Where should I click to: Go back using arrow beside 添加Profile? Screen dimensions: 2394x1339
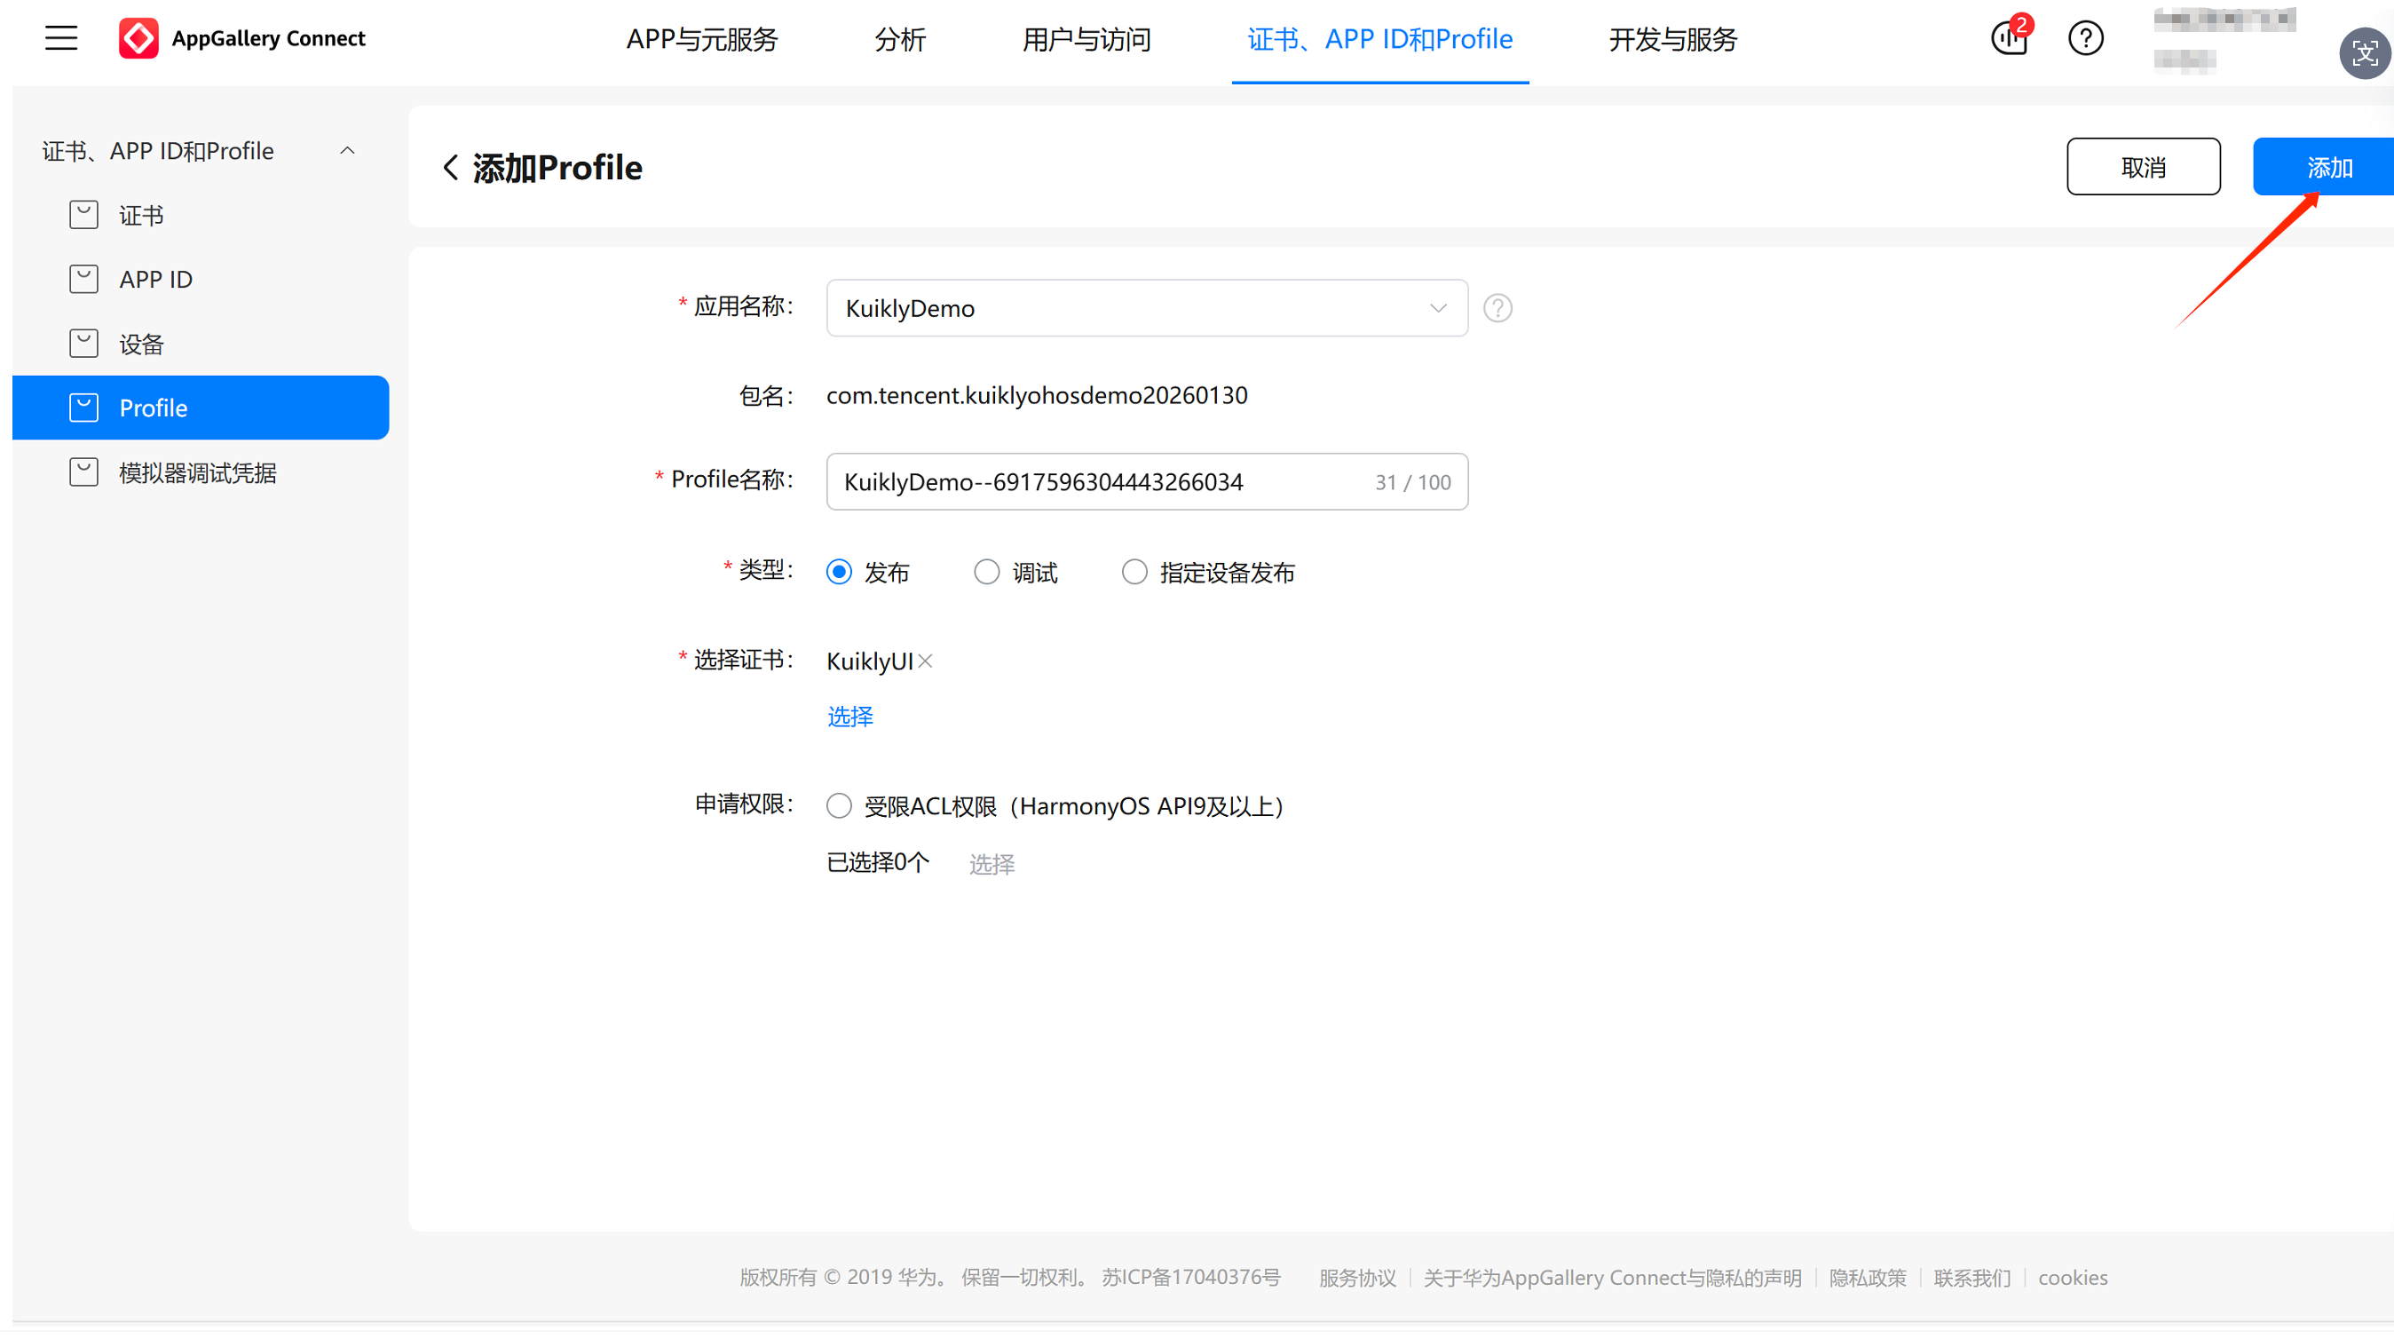point(451,167)
